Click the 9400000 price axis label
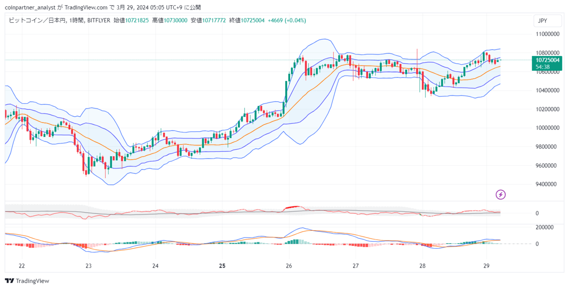Image resolution: width=569 pixels, height=289 pixels. [x=545, y=184]
